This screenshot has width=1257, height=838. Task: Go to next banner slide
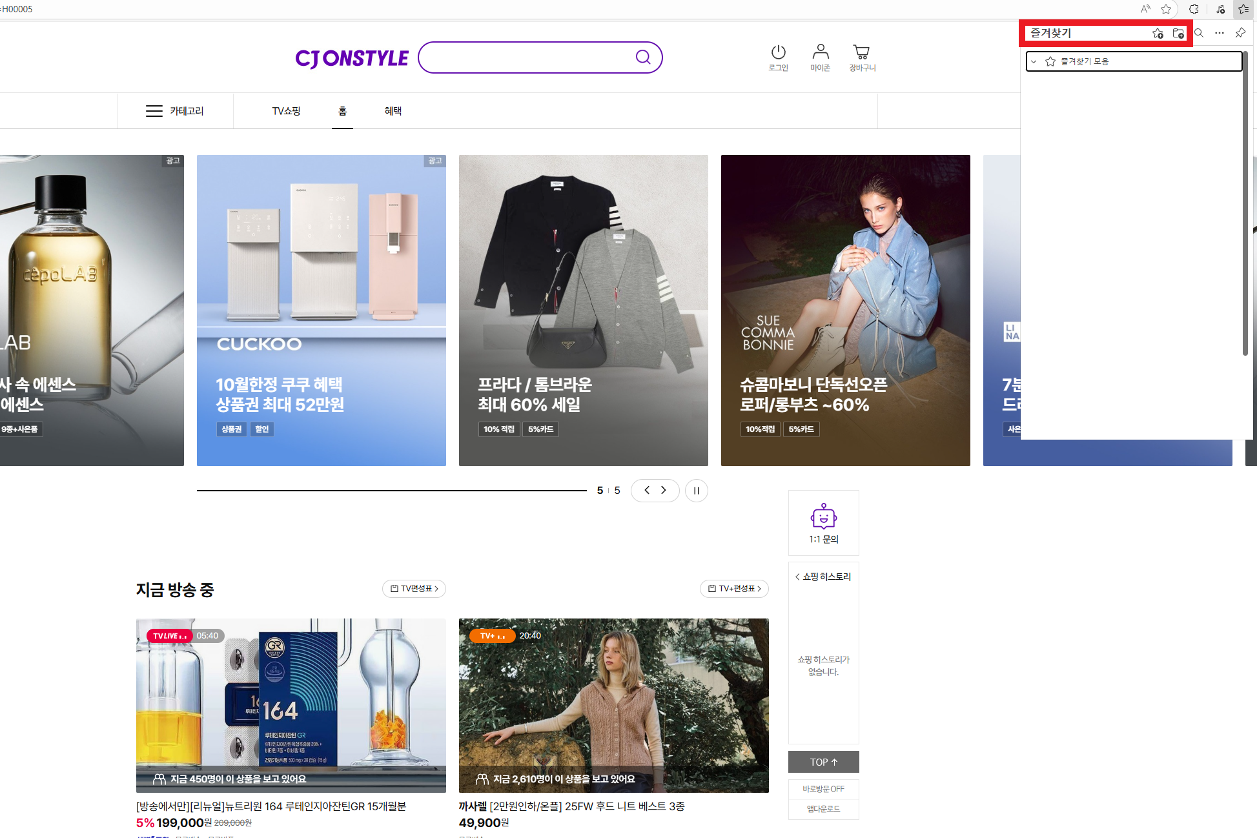pos(664,491)
